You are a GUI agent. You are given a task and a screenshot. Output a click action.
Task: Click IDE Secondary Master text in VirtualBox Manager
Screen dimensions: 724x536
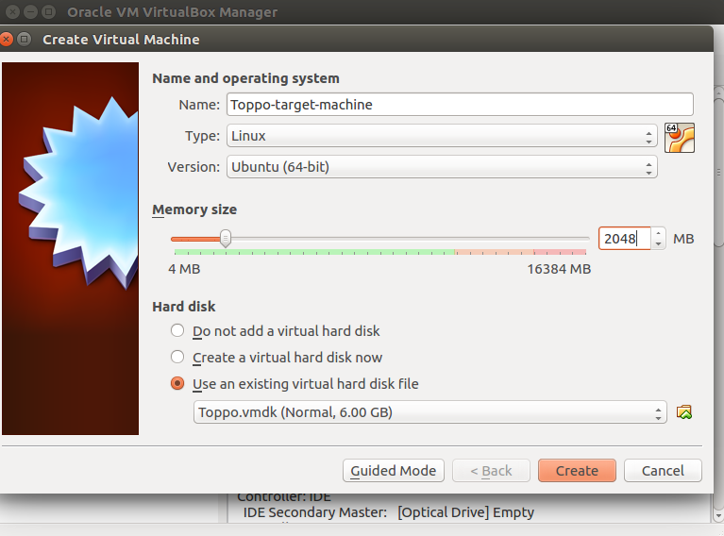point(315,512)
